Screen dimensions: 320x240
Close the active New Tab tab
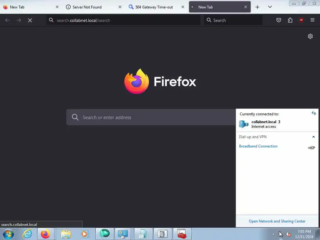246,7
